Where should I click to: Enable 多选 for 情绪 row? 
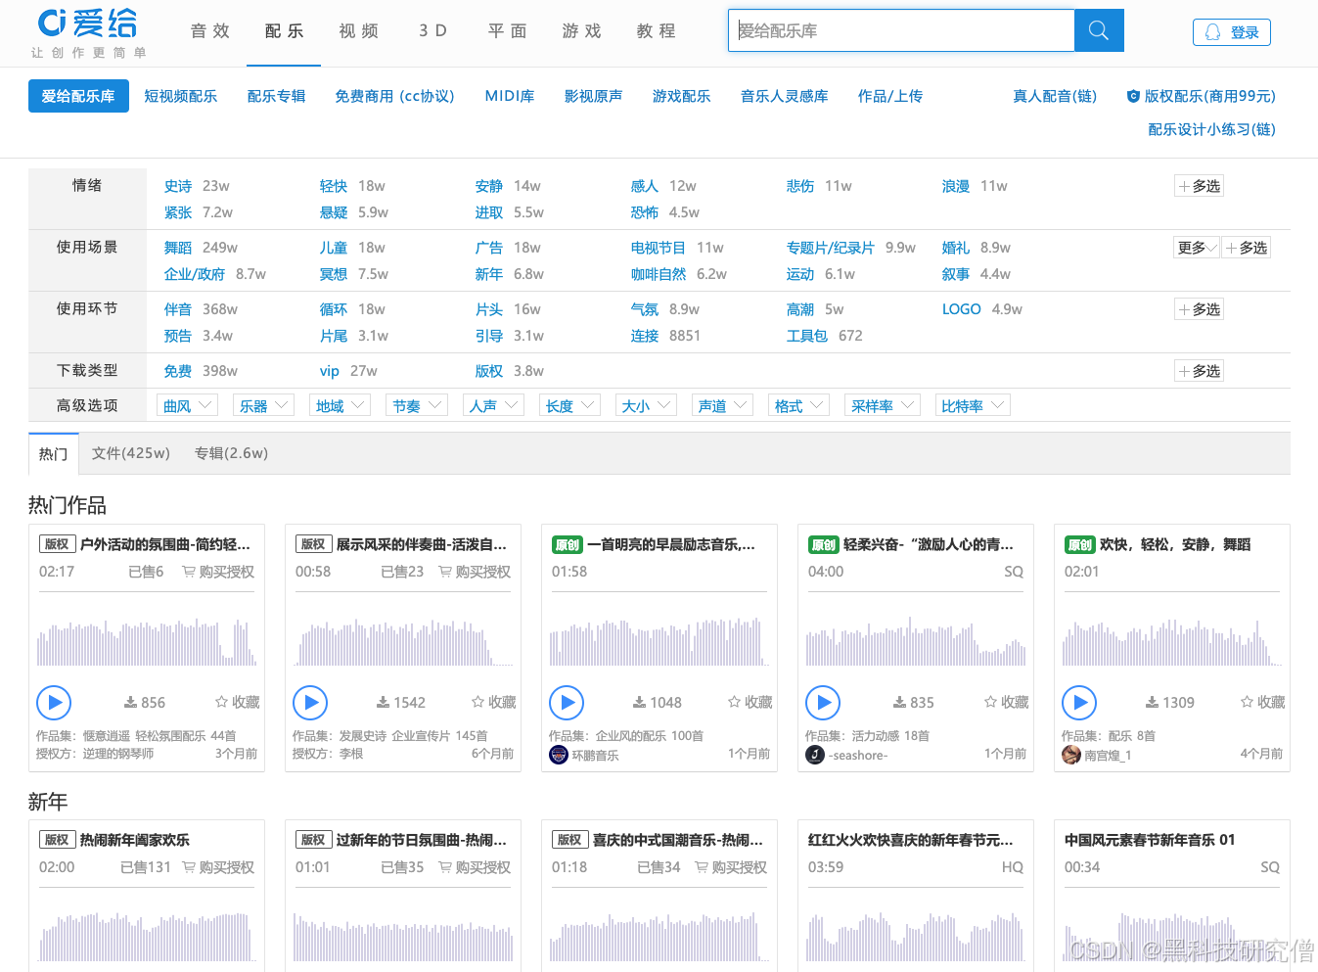(x=1200, y=186)
